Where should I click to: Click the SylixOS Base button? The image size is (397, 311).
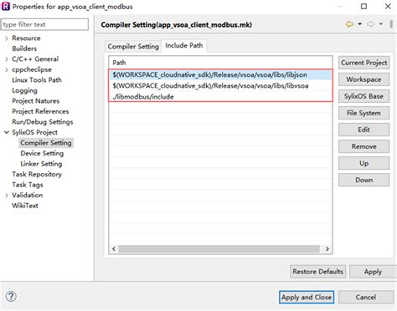click(363, 96)
